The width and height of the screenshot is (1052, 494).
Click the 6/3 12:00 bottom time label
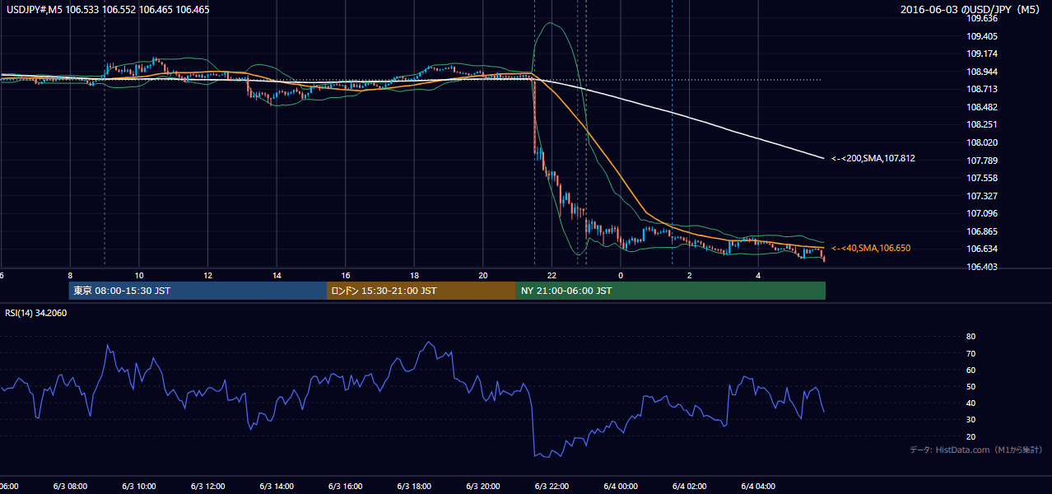[207, 486]
